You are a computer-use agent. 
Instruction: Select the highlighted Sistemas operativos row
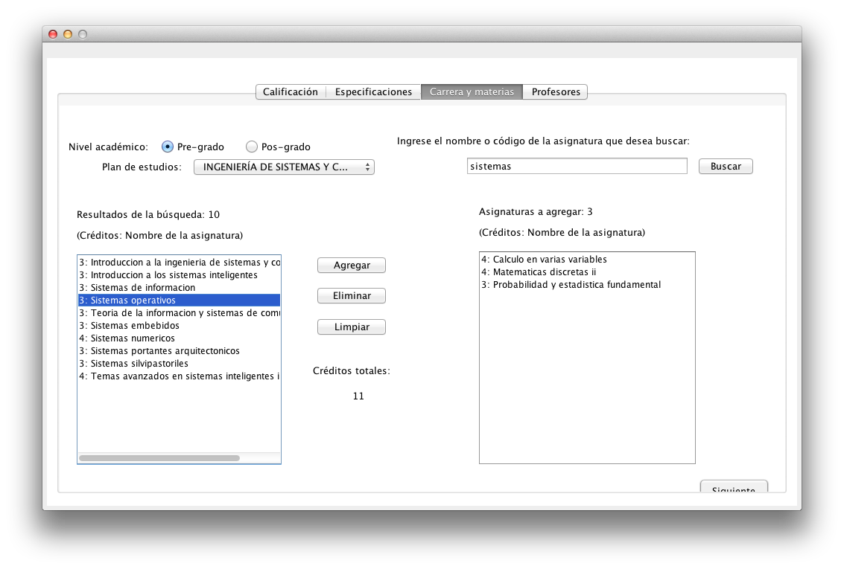pos(180,300)
